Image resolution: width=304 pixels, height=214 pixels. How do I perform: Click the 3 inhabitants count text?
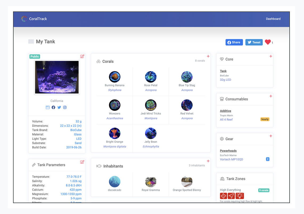(x=197, y=165)
